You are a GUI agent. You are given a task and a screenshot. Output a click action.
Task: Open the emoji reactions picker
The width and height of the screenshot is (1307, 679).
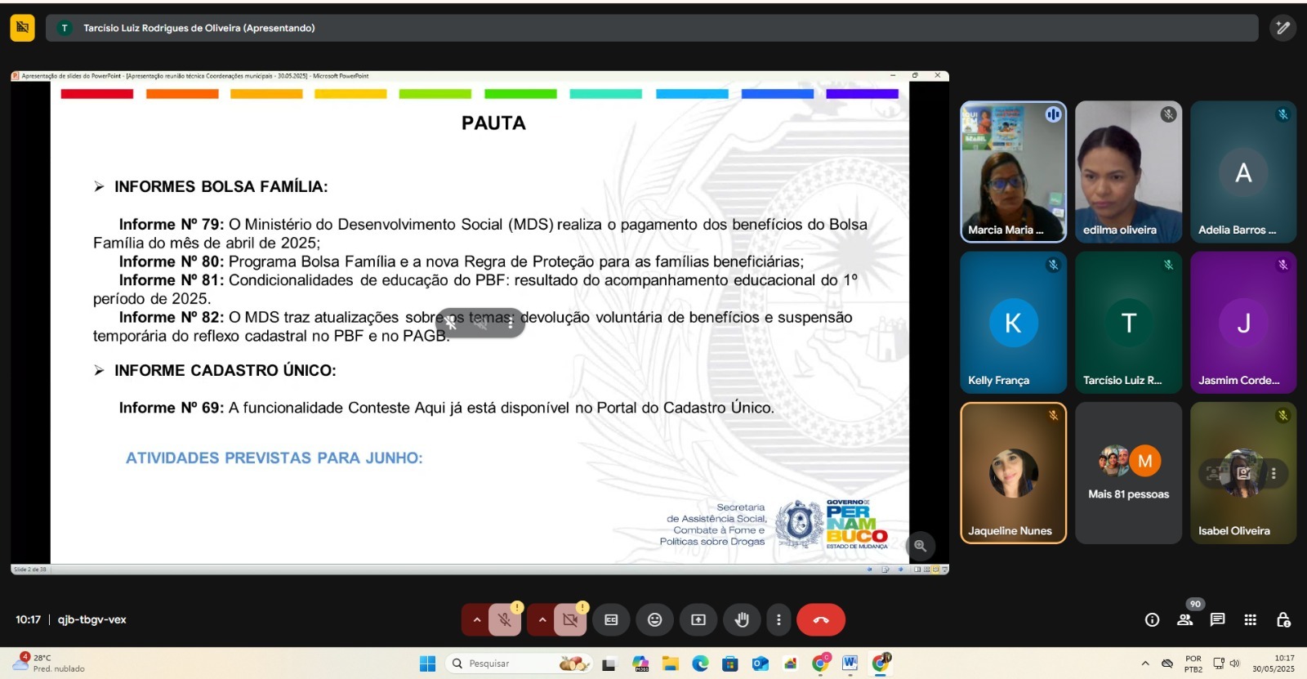coord(654,620)
